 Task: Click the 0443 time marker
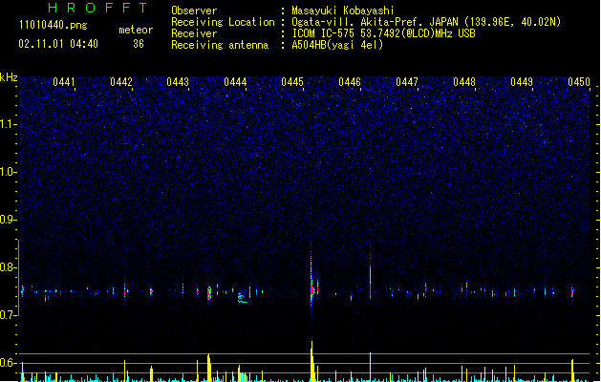tap(178, 82)
